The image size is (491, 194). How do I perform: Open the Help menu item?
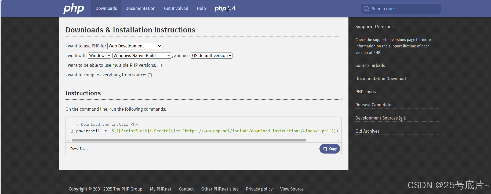201,9
